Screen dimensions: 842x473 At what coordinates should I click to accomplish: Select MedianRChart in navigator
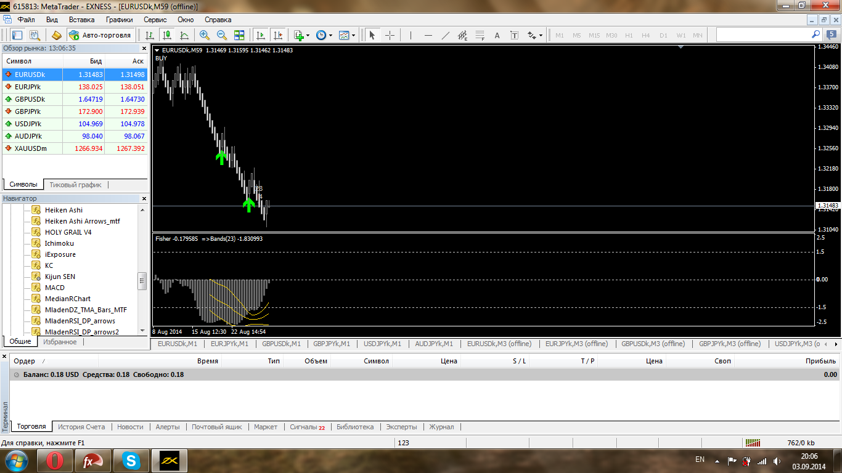click(x=67, y=299)
